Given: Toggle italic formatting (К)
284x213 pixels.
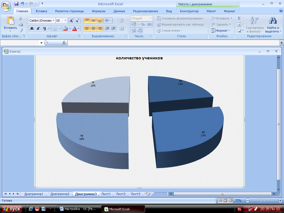Looking at the screenshot, I should click(x=38, y=28).
